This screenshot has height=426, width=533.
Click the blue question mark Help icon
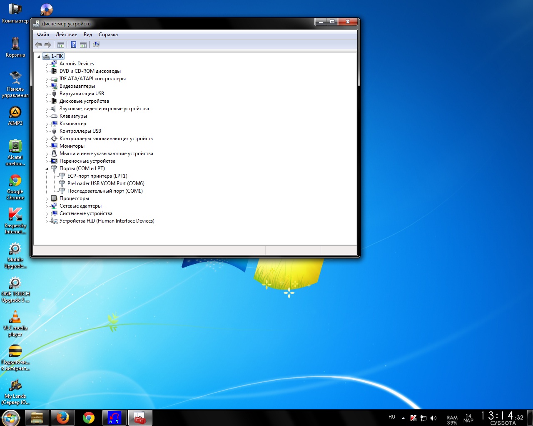tap(73, 45)
